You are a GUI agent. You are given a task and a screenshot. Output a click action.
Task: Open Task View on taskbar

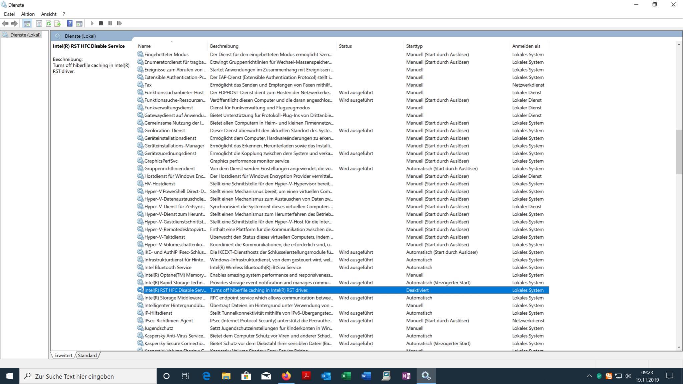point(186,376)
